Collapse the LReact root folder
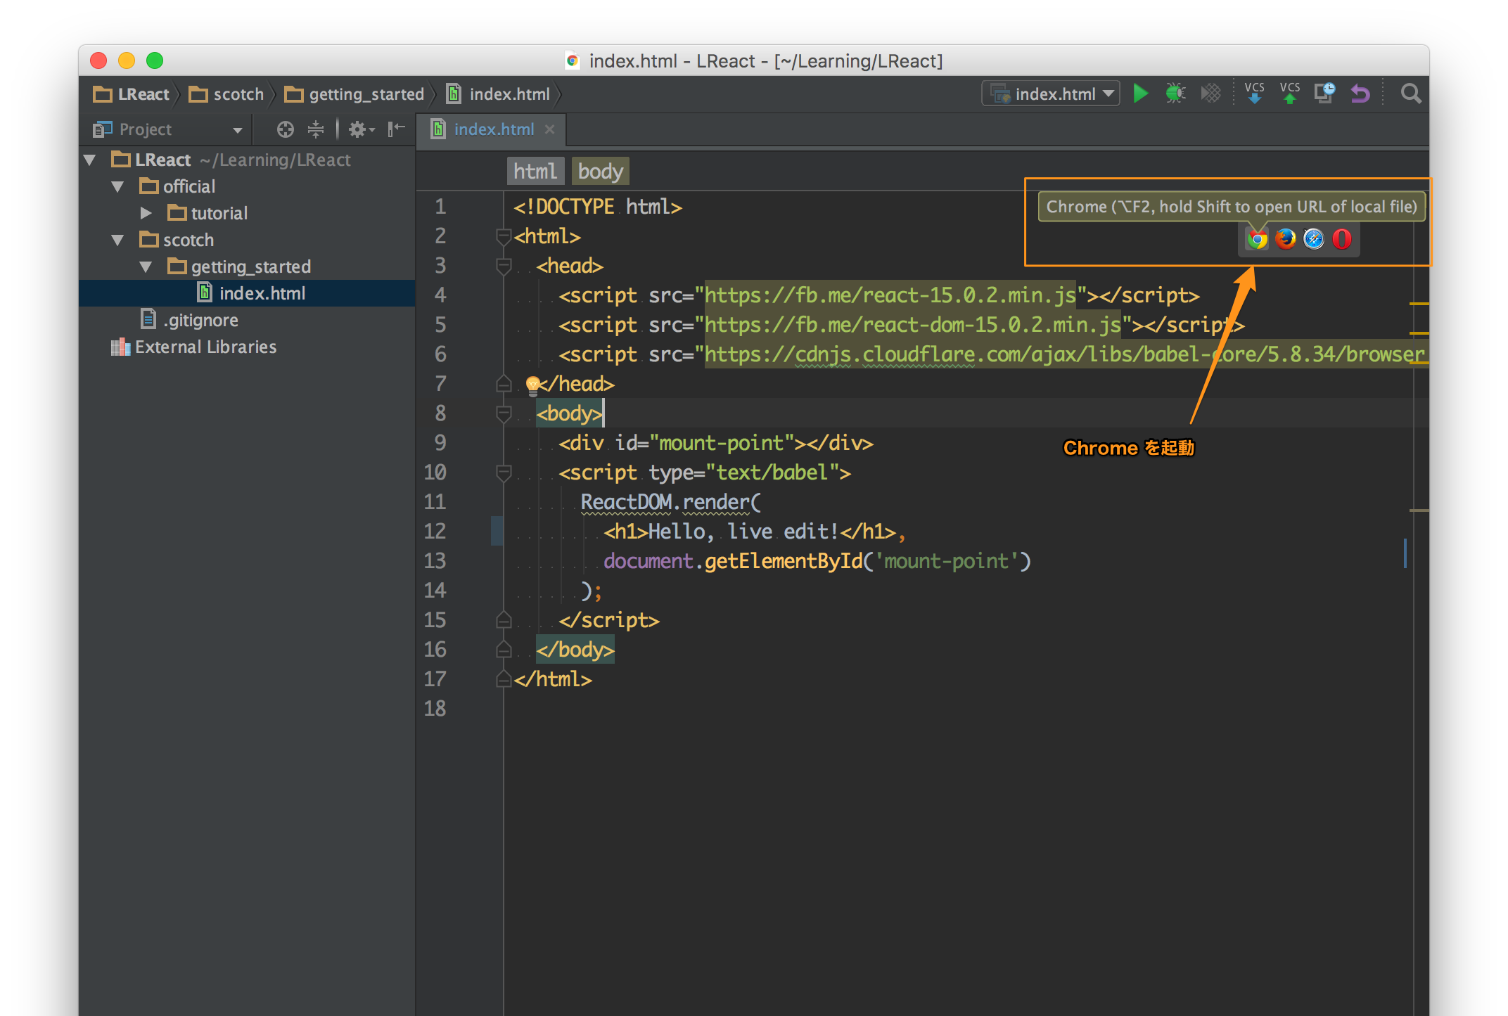This screenshot has height=1016, width=1508. 90,160
